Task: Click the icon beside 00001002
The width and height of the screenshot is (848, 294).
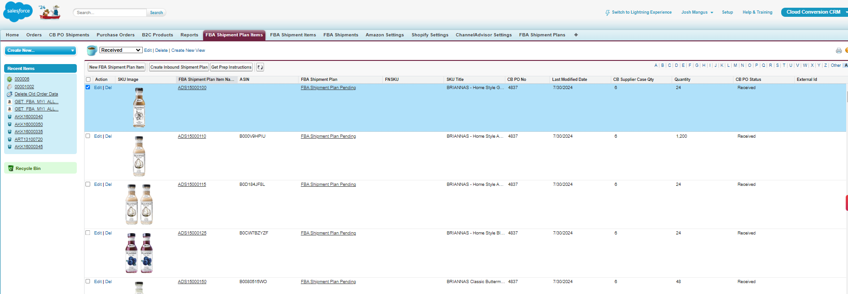Action: pyautogui.click(x=10, y=87)
